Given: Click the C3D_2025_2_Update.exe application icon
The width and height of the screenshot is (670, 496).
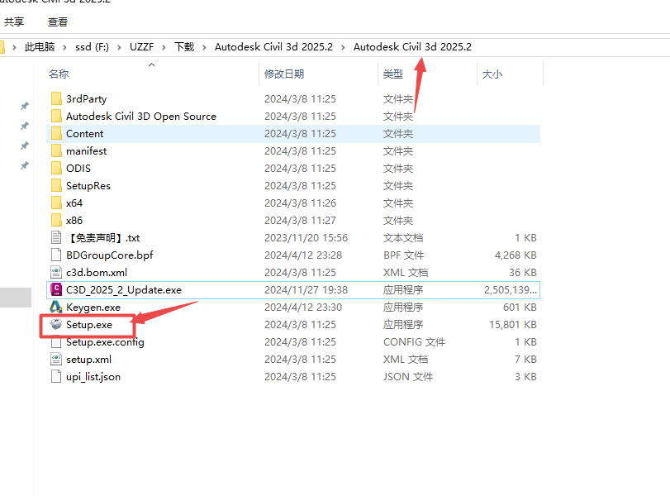Looking at the screenshot, I should point(55,290).
